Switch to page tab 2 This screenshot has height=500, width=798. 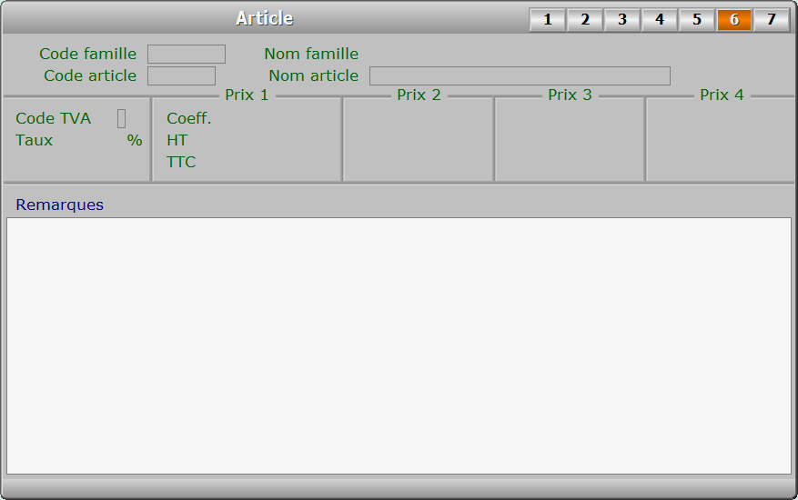[x=585, y=20]
